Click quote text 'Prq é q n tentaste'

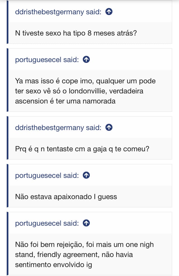pos(82,149)
